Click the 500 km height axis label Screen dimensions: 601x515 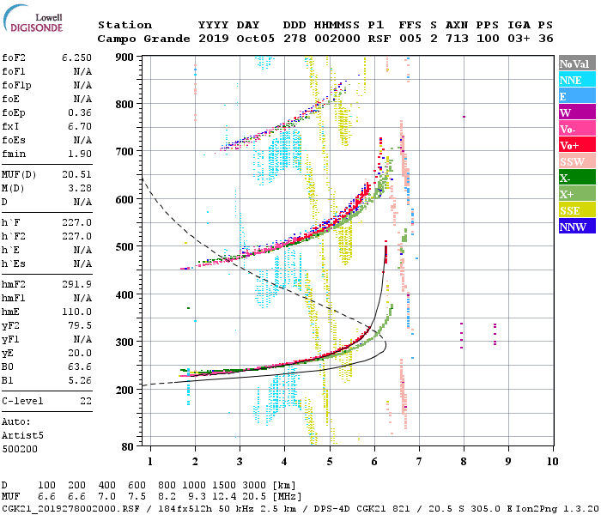124,247
